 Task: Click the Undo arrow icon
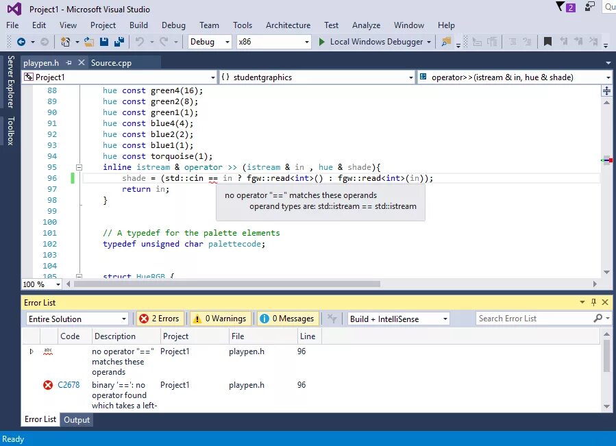point(140,42)
